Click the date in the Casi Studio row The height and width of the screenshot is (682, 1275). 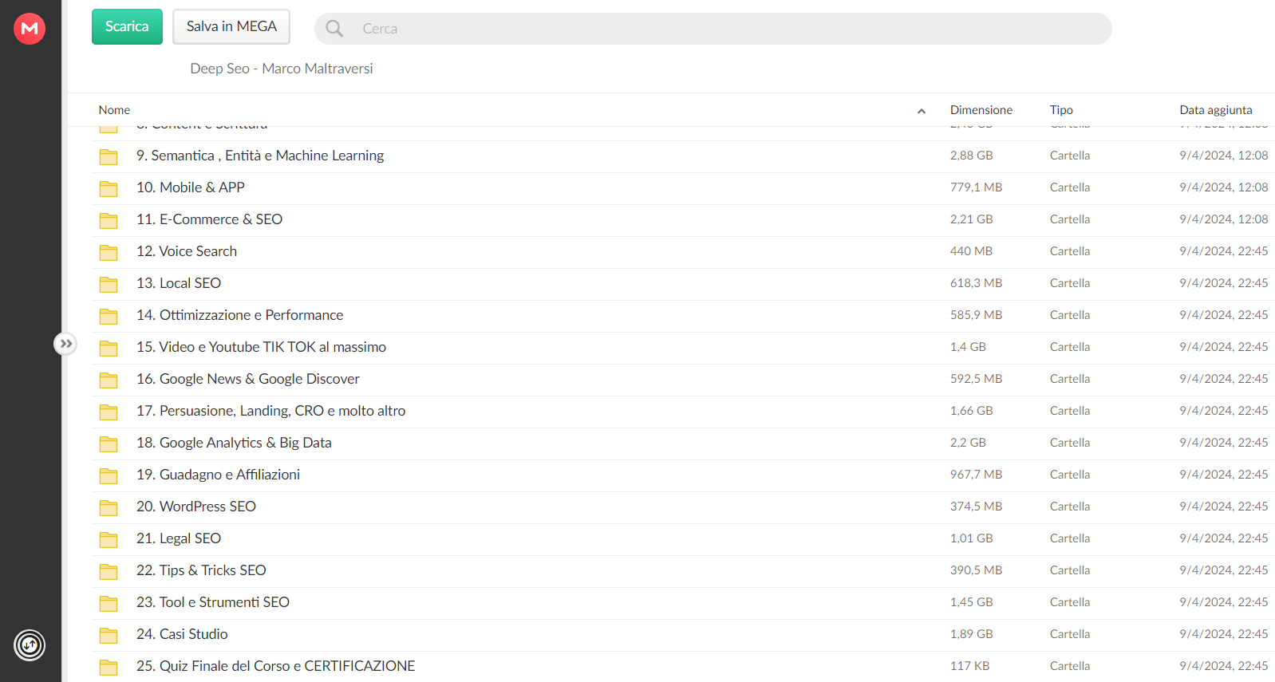(x=1224, y=634)
